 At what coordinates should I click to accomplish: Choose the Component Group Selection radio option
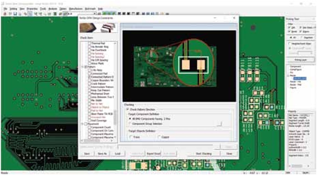click(x=130, y=124)
